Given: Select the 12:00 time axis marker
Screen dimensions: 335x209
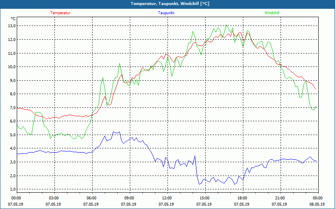Looking at the screenshot, I should (167, 198).
